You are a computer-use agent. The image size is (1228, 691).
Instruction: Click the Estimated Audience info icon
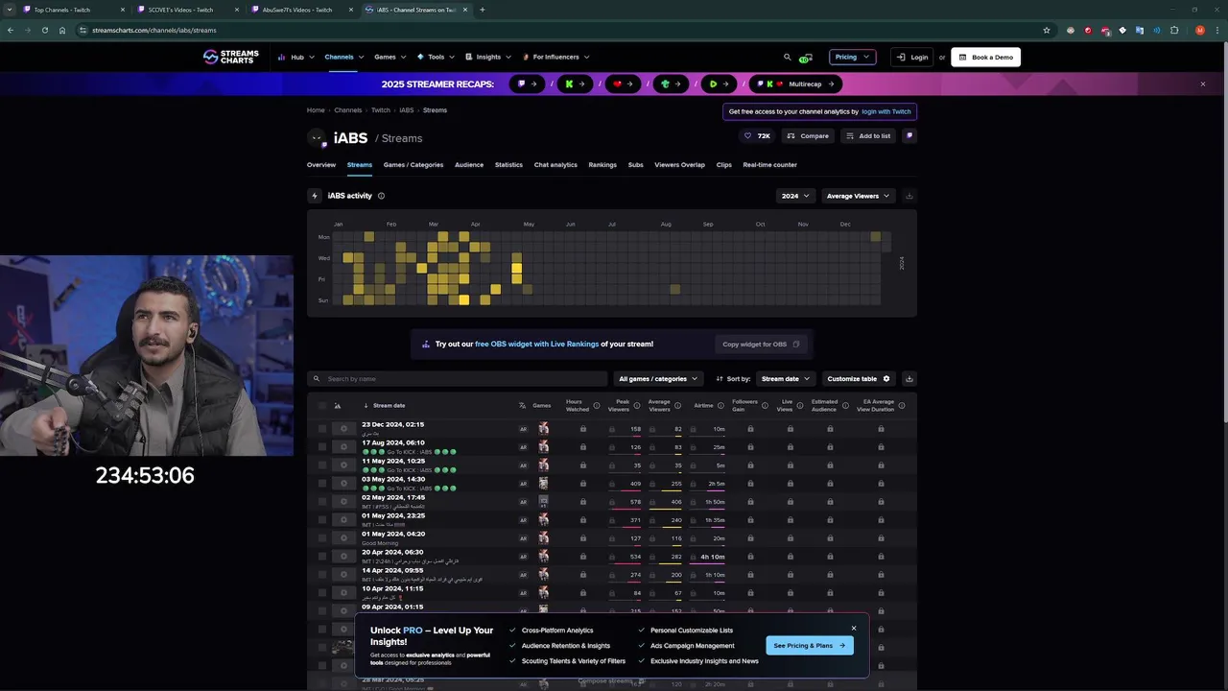pos(845,405)
